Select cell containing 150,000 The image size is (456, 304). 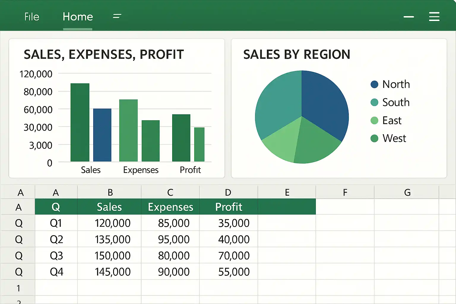click(x=112, y=256)
